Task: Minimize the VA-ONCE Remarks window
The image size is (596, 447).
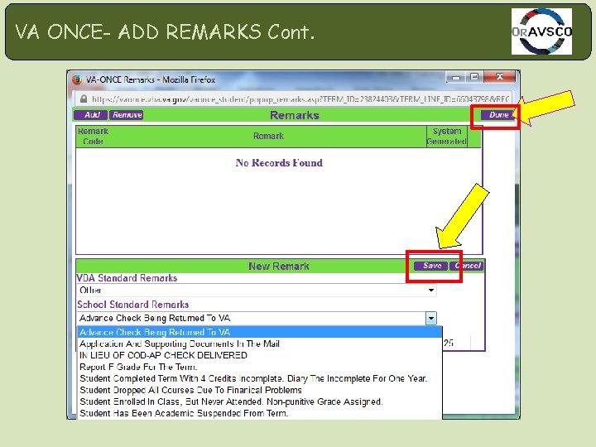Action: tap(456, 77)
